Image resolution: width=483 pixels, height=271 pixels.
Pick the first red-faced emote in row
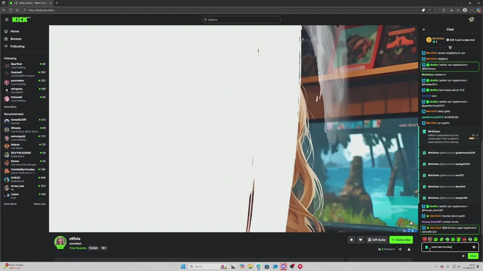point(425,239)
